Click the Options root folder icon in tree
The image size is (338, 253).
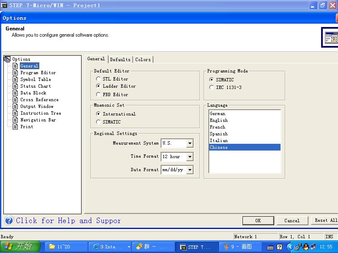pyautogui.click(x=7, y=59)
